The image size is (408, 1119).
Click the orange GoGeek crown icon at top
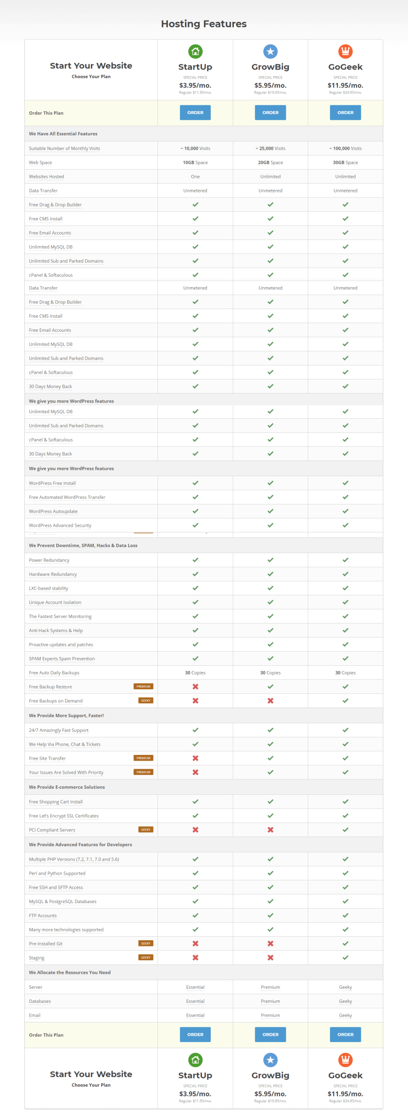coord(345,52)
